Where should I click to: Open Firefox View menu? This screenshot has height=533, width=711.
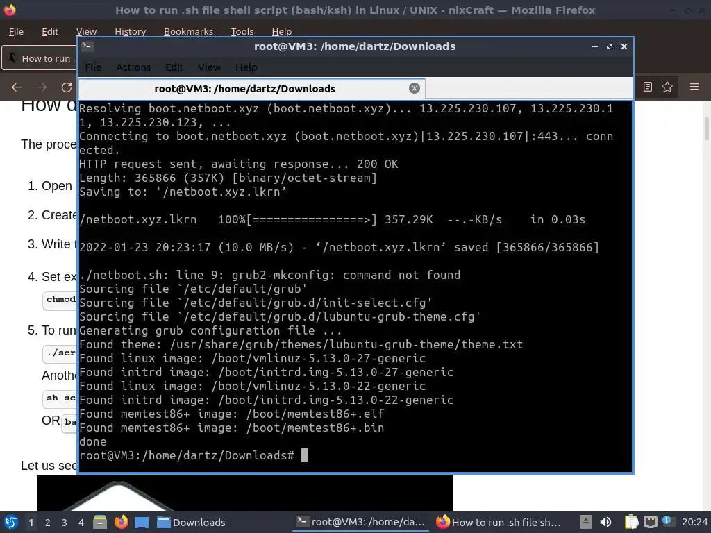86,31
